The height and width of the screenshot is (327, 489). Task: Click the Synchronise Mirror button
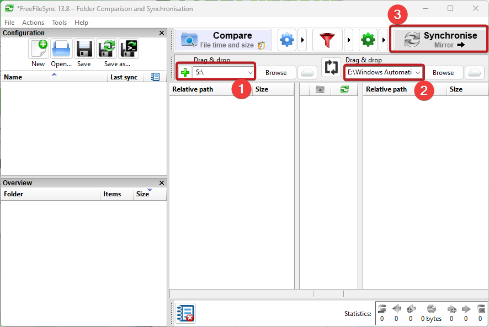coord(438,40)
